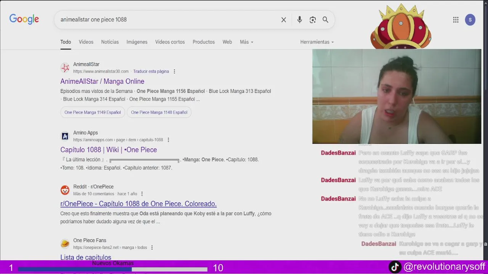The height and width of the screenshot is (274, 488).
Task: Click the magnifier search button
Action: (326, 20)
